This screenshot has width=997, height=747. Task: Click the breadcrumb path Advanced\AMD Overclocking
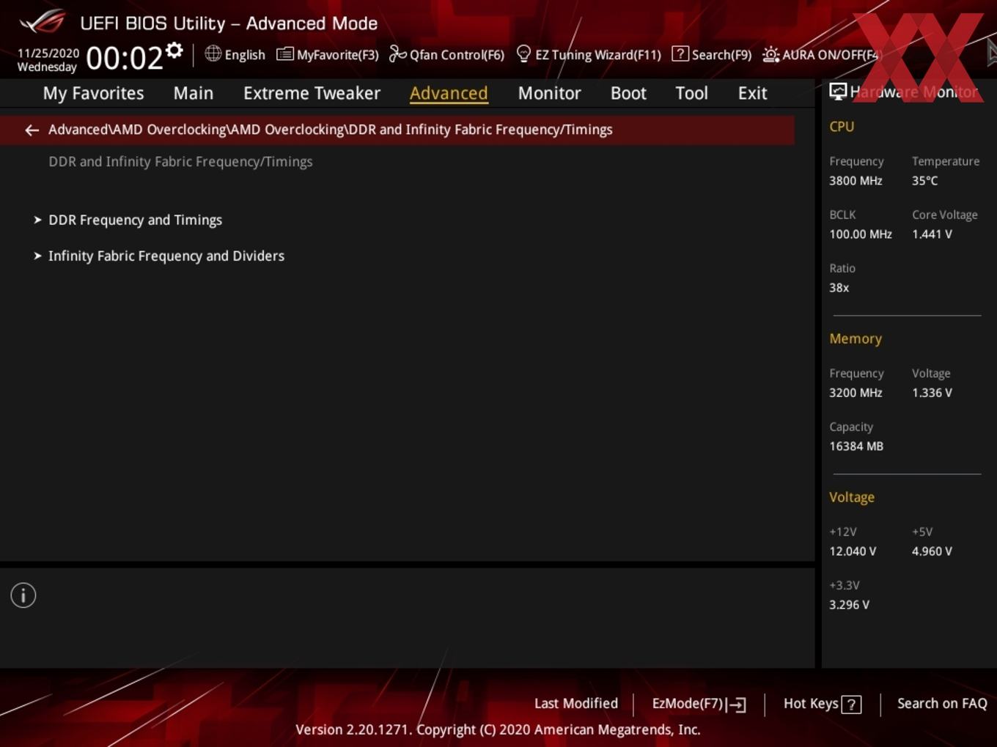coord(330,130)
